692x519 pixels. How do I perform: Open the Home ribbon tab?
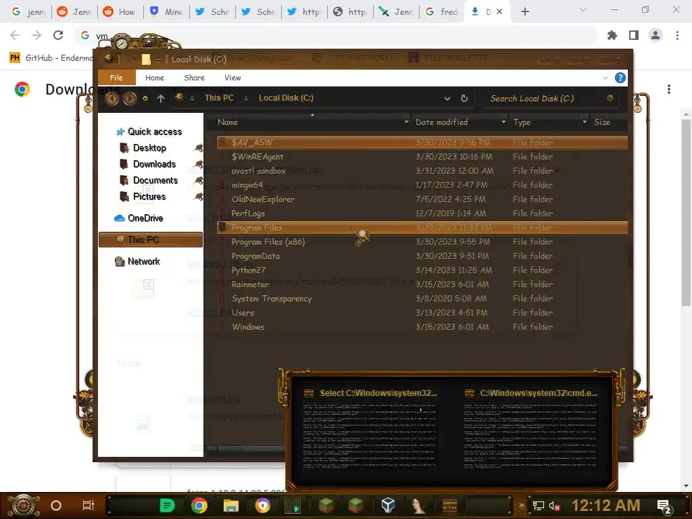tap(155, 78)
